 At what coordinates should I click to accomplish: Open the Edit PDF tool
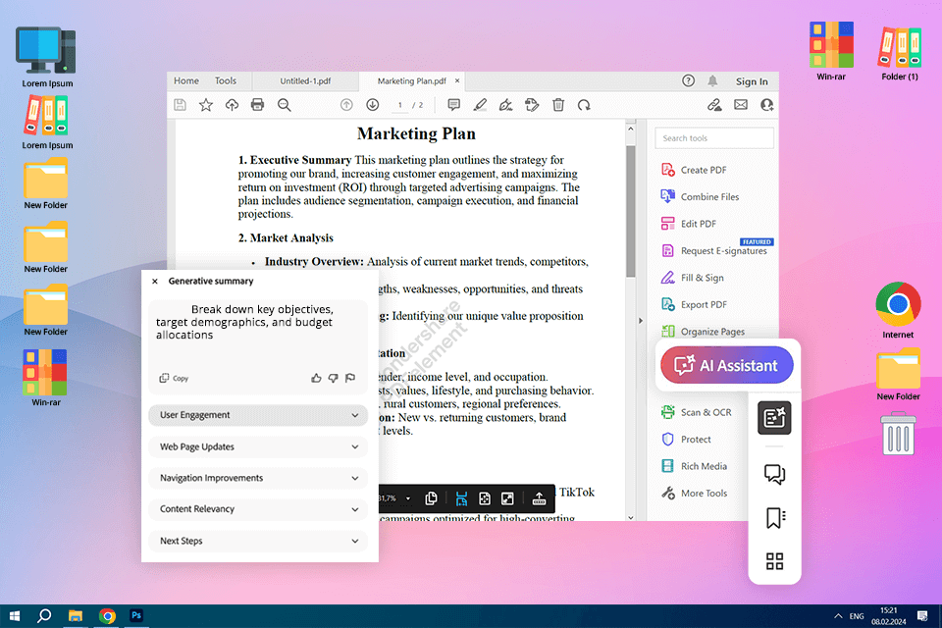[689, 224]
